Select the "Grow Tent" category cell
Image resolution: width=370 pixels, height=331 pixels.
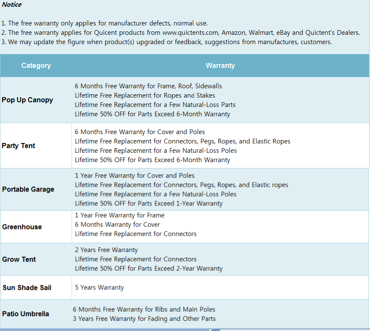click(36, 259)
